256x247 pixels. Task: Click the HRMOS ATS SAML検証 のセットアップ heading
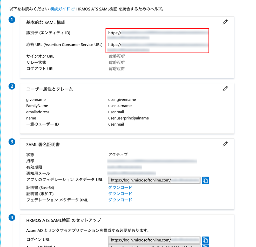[64, 220]
